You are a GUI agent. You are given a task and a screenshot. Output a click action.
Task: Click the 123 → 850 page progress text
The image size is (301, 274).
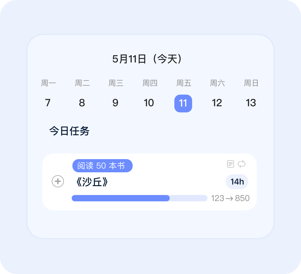(x=230, y=198)
